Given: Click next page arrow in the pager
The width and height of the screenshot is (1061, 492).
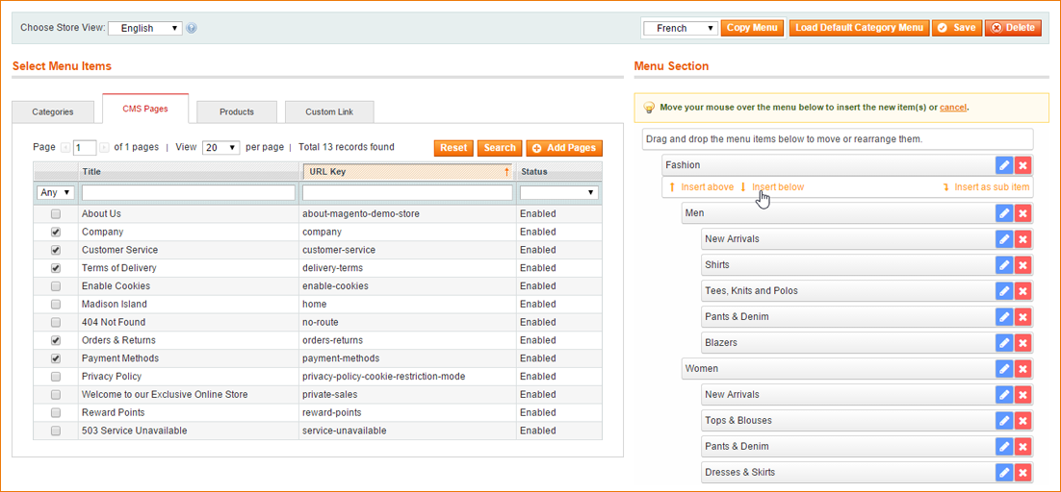Looking at the screenshot, I should coord(104,147).
